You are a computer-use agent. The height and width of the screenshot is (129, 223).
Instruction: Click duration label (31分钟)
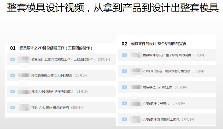[x=199, y=55]
